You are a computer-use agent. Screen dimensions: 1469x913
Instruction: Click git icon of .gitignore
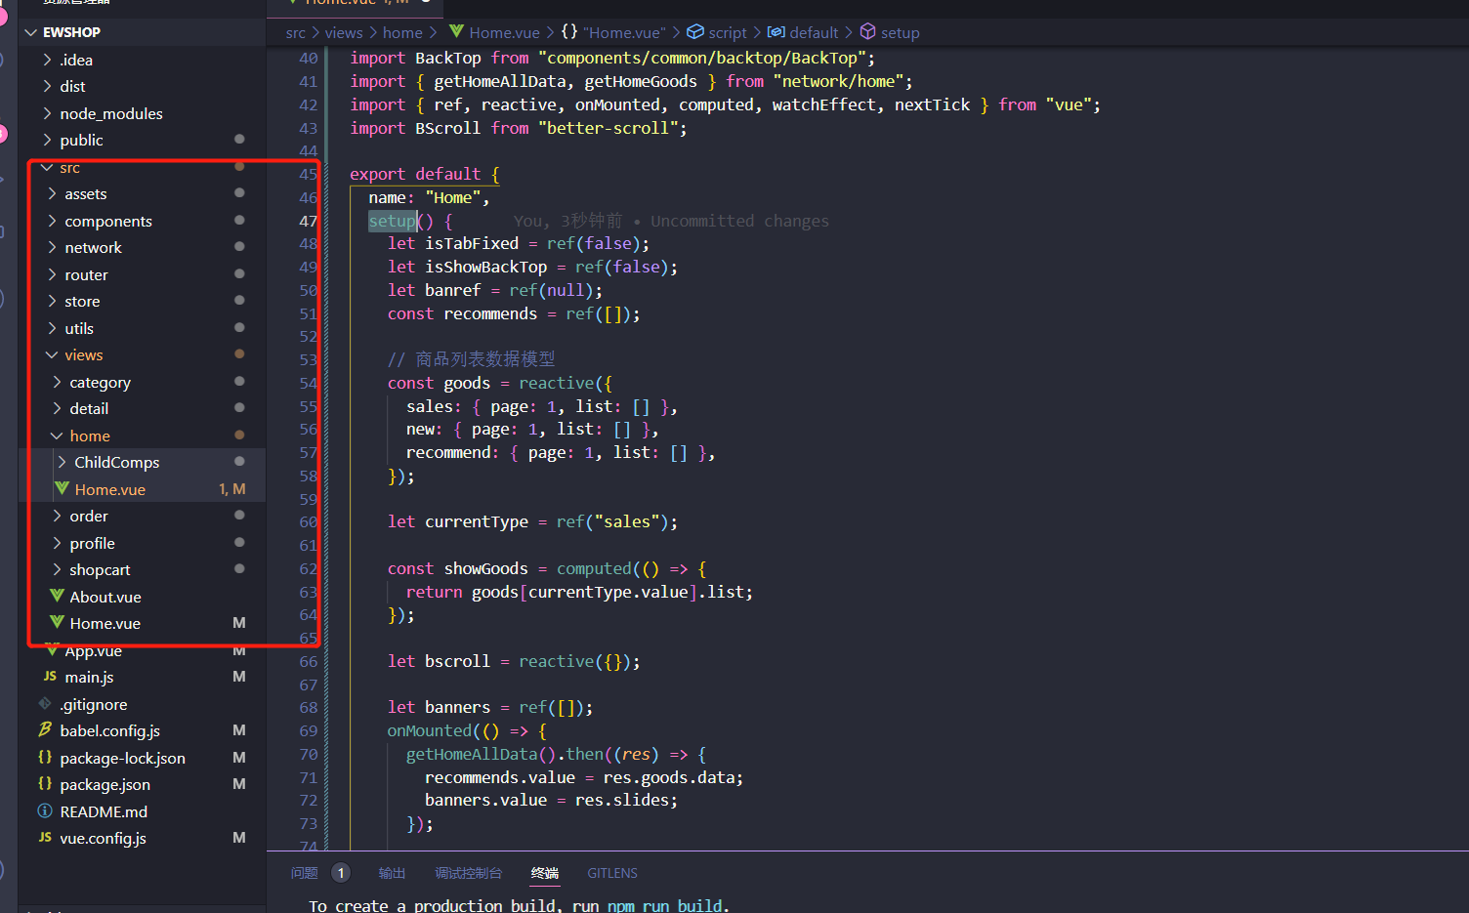[45, 703]
